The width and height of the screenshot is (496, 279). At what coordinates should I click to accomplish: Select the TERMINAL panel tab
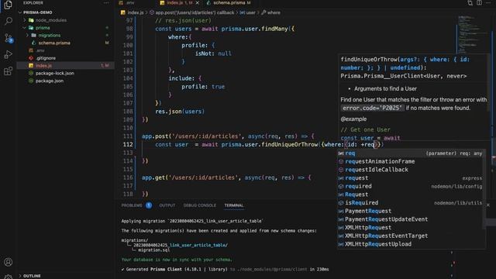coord(234,205)
